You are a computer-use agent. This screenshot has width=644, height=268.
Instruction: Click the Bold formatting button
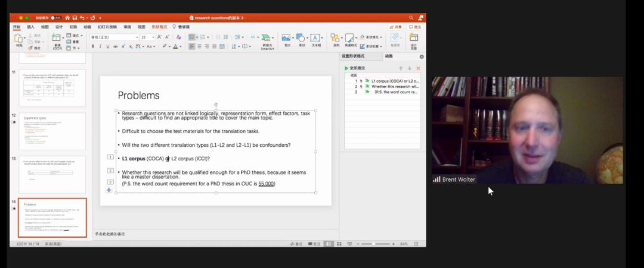pyautogui.click(x=93, y=46)
